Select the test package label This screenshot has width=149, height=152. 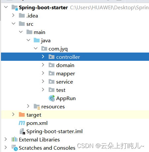pyautogui.click(x=61, y=90)
